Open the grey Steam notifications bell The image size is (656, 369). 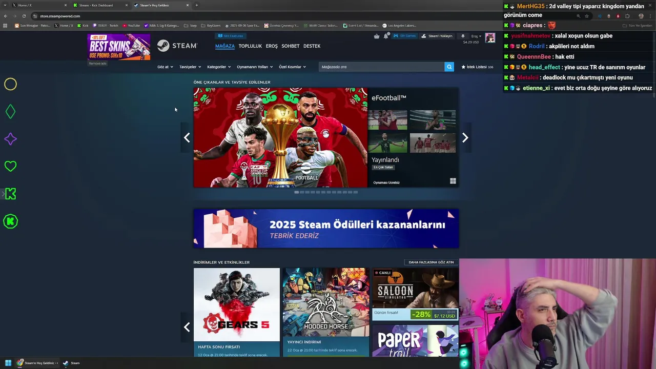(463, 36)
